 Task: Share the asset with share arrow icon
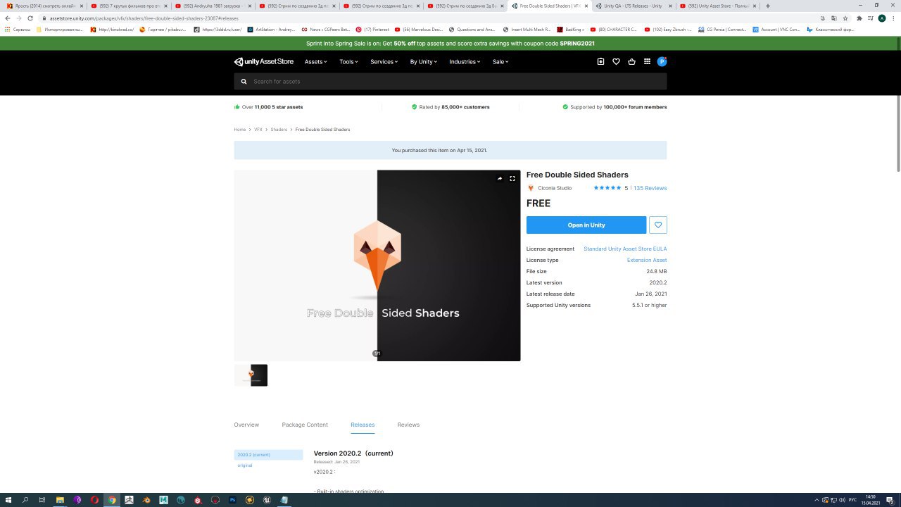pos(500,179)
